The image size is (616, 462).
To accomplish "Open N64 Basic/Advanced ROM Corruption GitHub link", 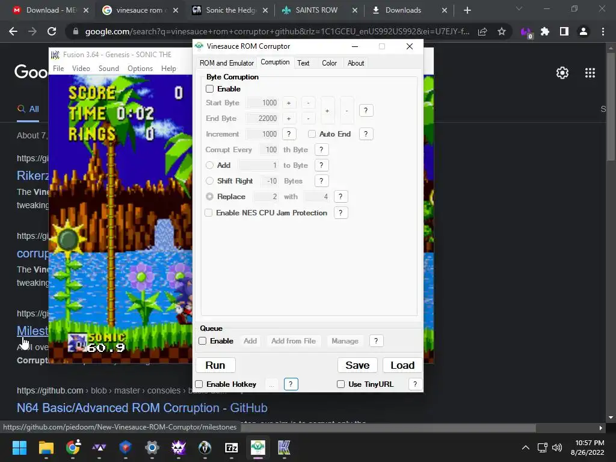I will click(x=142, y=408).
